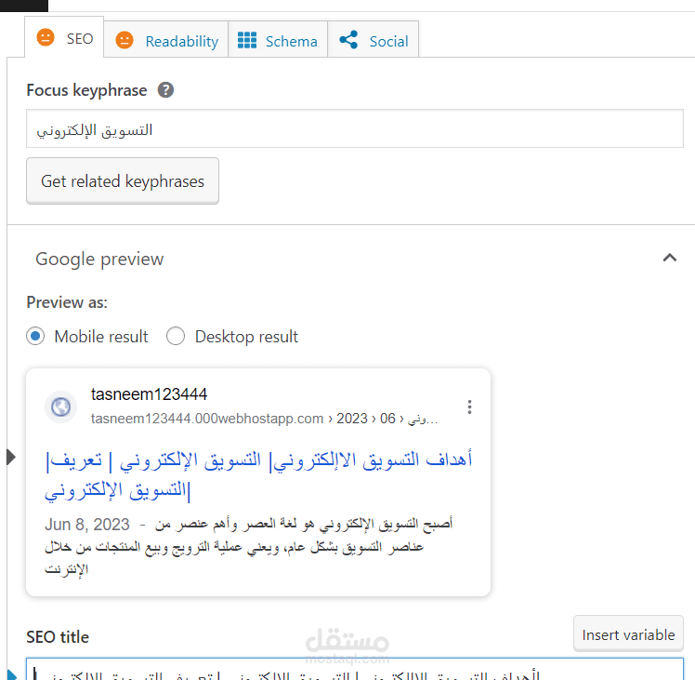
Task: Click the globe favicon in Google preview
Action: (61, 407)
